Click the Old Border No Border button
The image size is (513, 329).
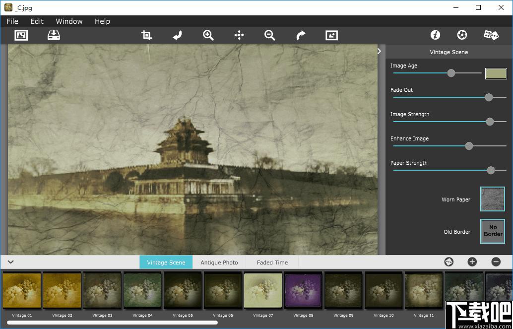[x=492, y=231]
